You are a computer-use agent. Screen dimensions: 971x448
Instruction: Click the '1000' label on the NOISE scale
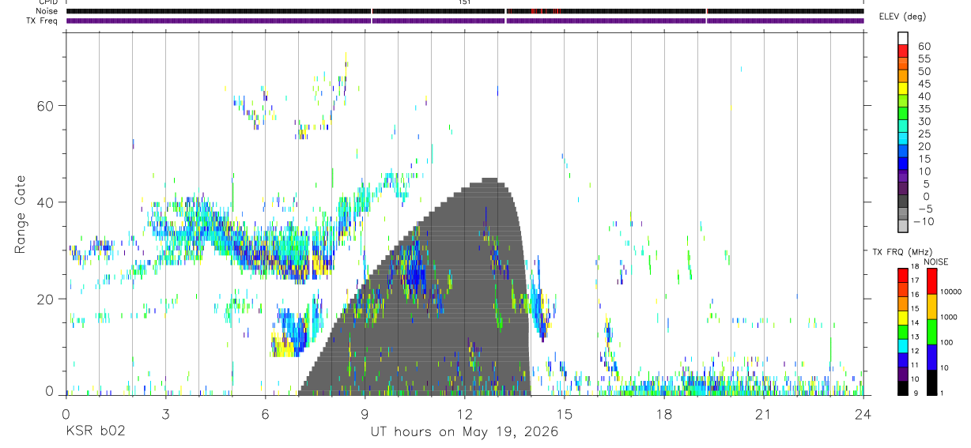949,317
